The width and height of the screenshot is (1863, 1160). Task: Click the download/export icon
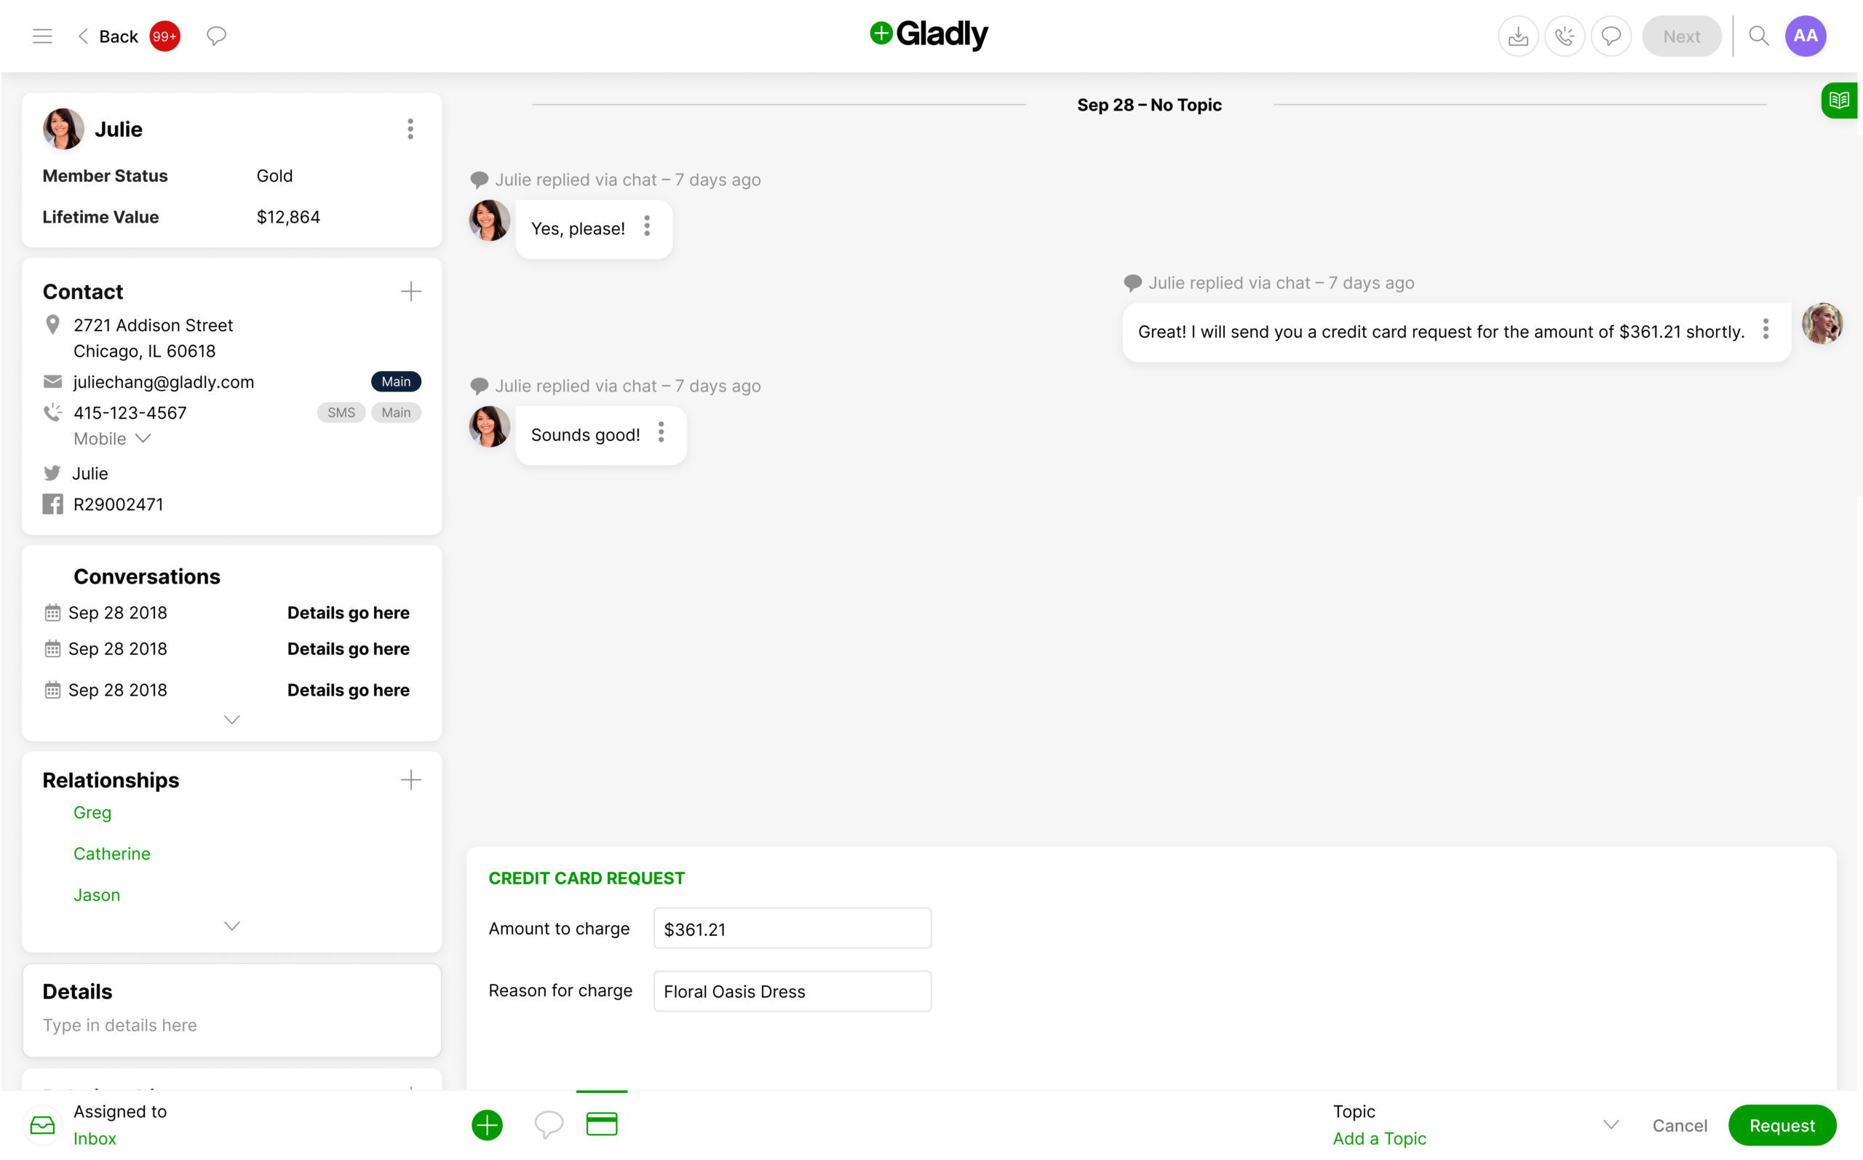coord(1517,36)
